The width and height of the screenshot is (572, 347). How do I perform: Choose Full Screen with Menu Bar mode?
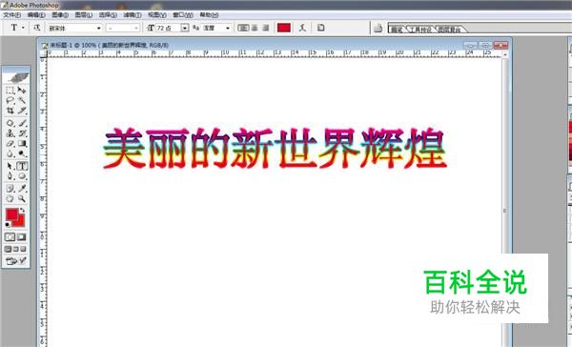(15, 249)
